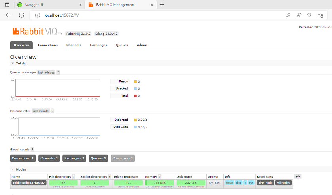This screenshot has height=195, width=332.
Task: Add page to favorites star
Action: pos(321,15)
